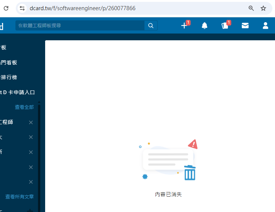Open site information icon in address bar
The height and width of the screenshot is (212, 275).
click(x=22, y=8)
